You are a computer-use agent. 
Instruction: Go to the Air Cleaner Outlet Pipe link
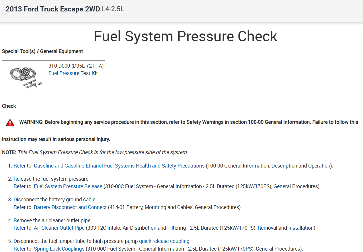(x=59, y=228)
